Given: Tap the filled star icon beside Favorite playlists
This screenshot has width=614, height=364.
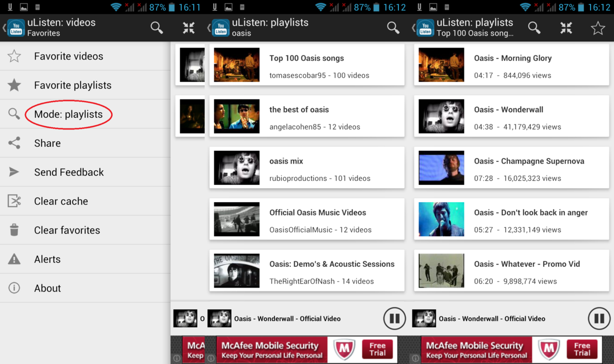Looking at the screenshot, I should (x=14, y=85).
